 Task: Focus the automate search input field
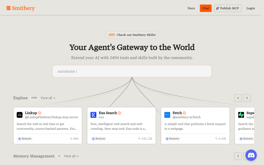[x=132, y=71]
